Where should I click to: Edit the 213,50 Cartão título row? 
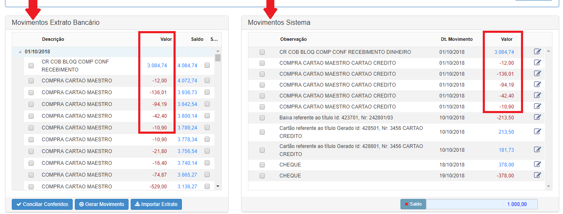point(537,132)
